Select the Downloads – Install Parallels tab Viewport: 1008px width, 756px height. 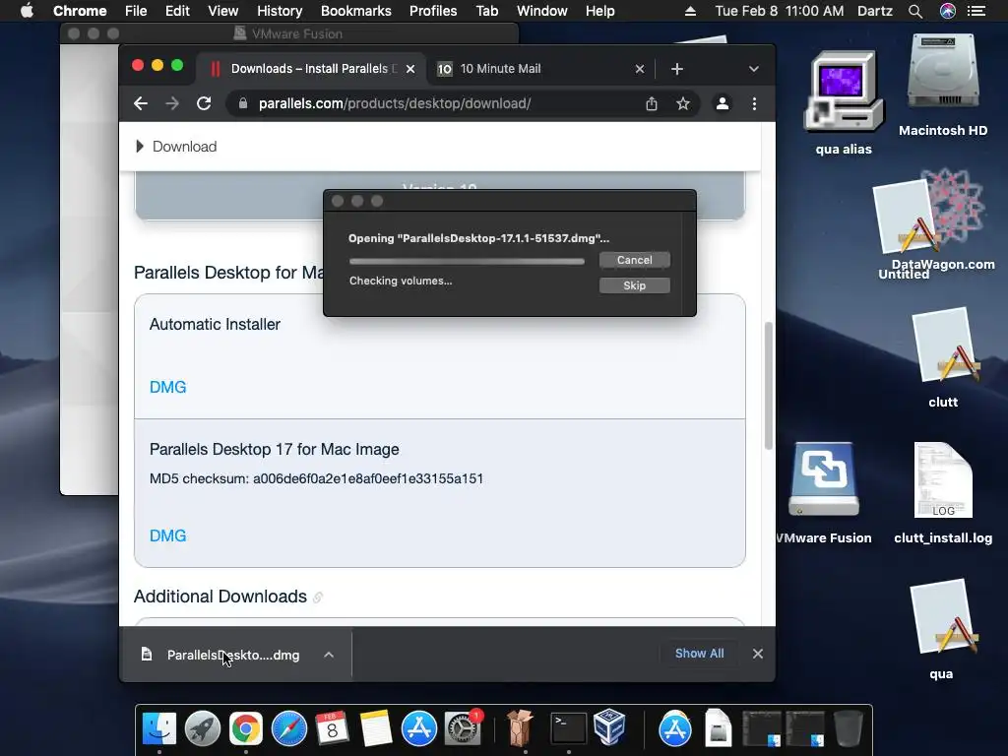(311, 69)
